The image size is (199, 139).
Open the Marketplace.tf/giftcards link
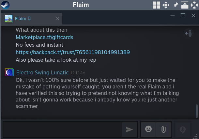(x=44, y=37)
